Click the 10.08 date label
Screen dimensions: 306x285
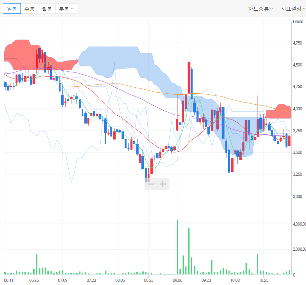pyautogui.click(x=235, y=280)
